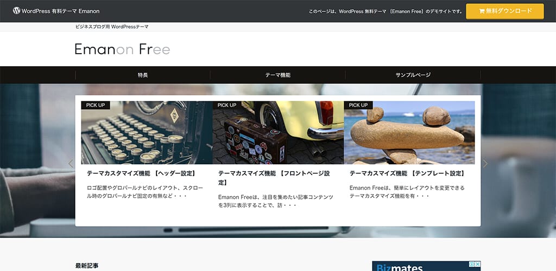Open the サンプルページ menu item

click(x=413, y=75)
